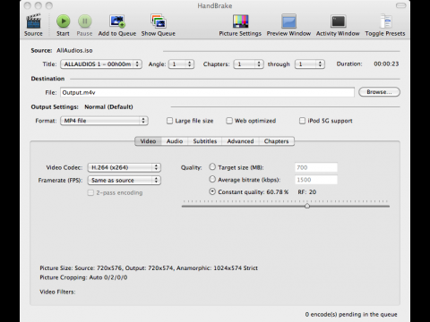Image resolution: width=430 pixels, height=322 pixels.
Task: Open the Show Queue icon
Action: pyautogui.click(x=158, y=21)
